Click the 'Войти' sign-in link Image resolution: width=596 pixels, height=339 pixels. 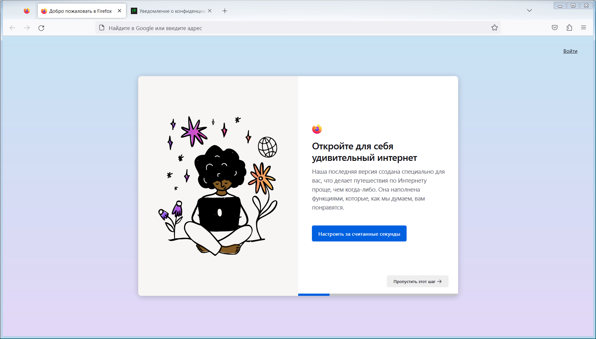(x=570, y=51)
